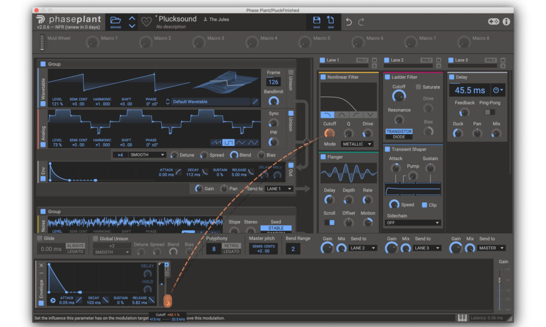Step through presets with the up/down chevrons
The height and width of the screenshot is (327, 546).
click(x=132, y=22)
